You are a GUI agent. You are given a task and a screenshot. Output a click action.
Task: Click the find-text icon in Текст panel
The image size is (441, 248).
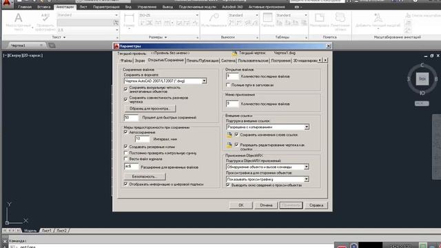point(116,23)
